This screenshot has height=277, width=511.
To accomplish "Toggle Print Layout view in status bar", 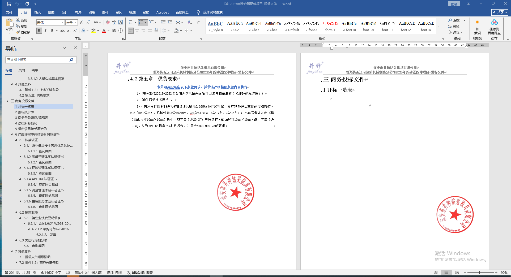I will tap(446, 272).
